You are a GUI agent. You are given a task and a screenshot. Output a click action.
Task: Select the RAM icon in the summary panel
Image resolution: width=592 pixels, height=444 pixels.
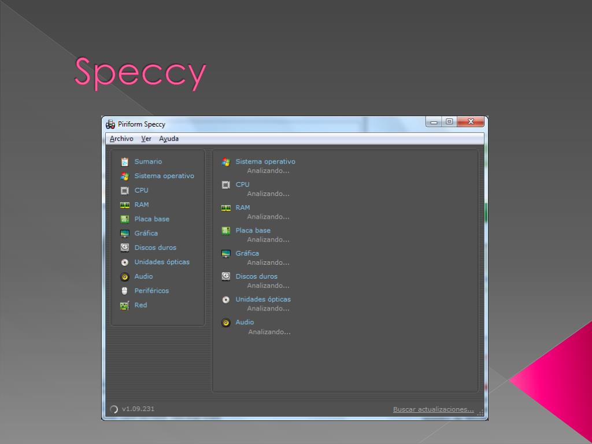pos(226,208)
